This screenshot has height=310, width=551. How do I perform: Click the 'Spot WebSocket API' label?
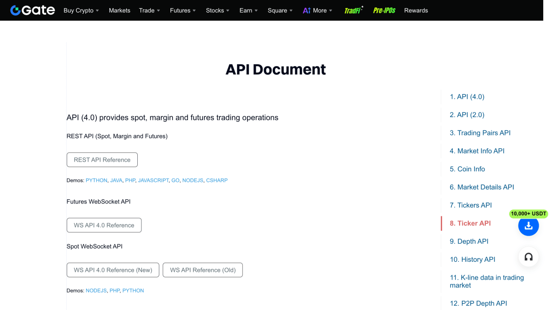pyautogui.click(x=95, y=247)
